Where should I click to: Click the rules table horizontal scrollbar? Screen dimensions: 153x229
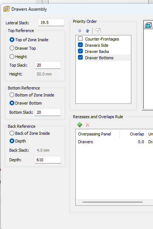(113, 202)
